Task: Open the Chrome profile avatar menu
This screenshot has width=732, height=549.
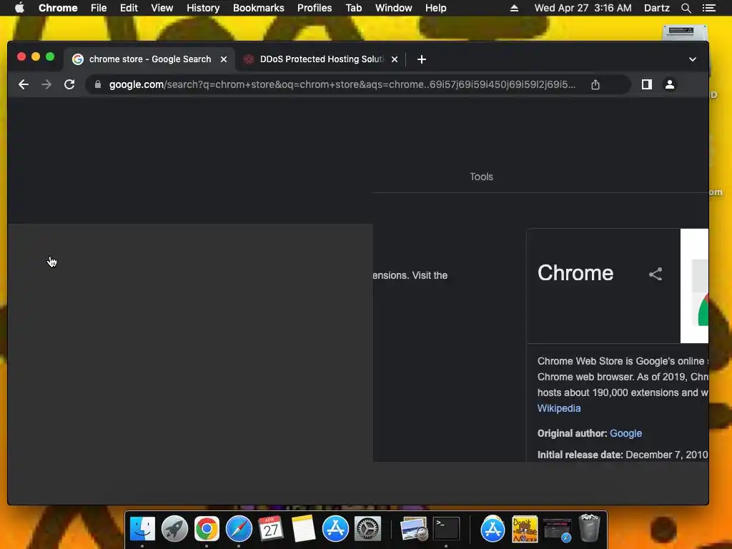Action: (x=669, y=84)
